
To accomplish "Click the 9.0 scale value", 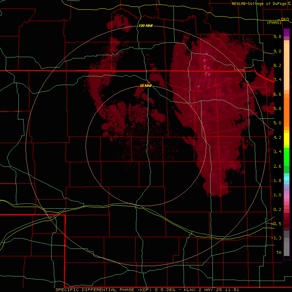I will coord(277,51).
